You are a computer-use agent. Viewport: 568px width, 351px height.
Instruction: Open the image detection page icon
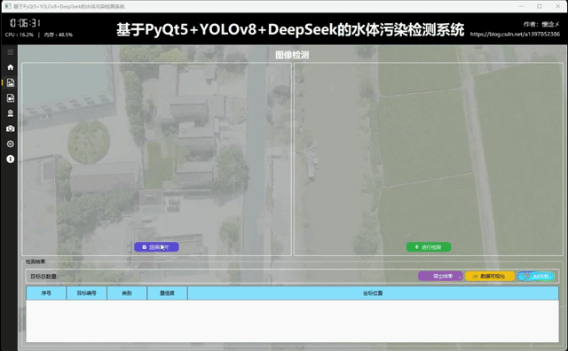tap(10, 82)
